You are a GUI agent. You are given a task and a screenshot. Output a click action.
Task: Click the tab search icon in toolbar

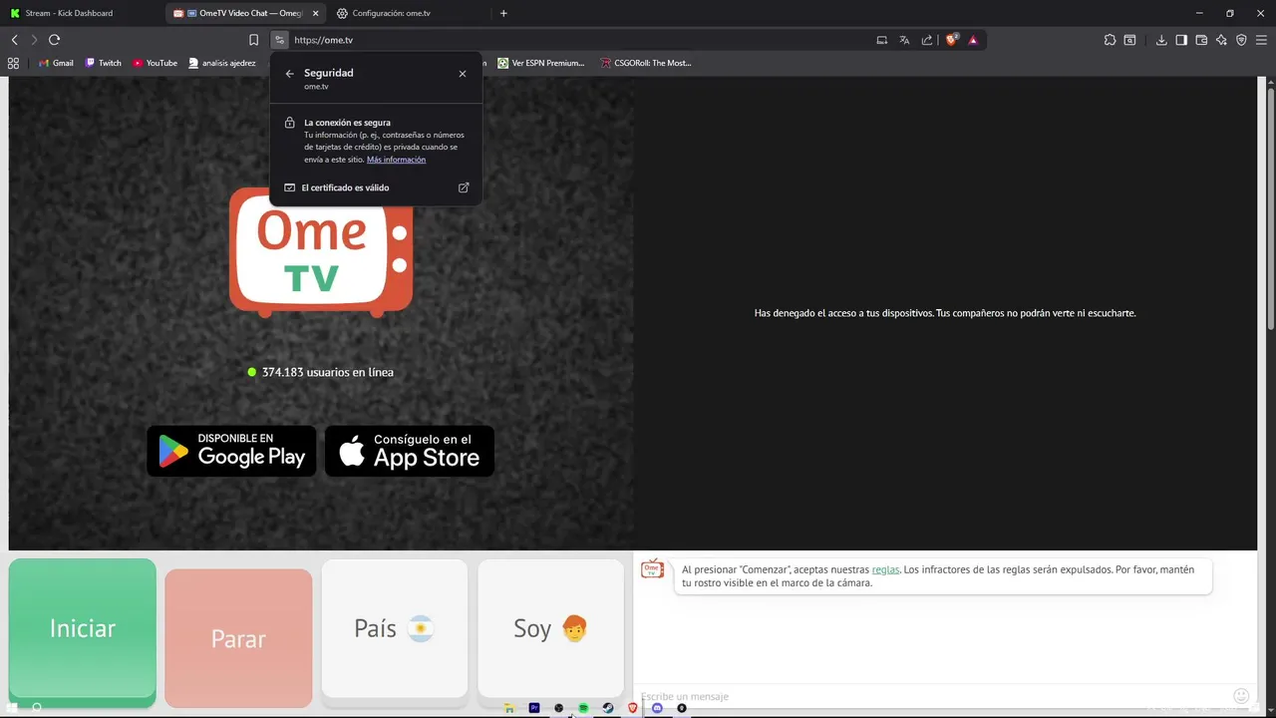click(x=1129, y=40)
